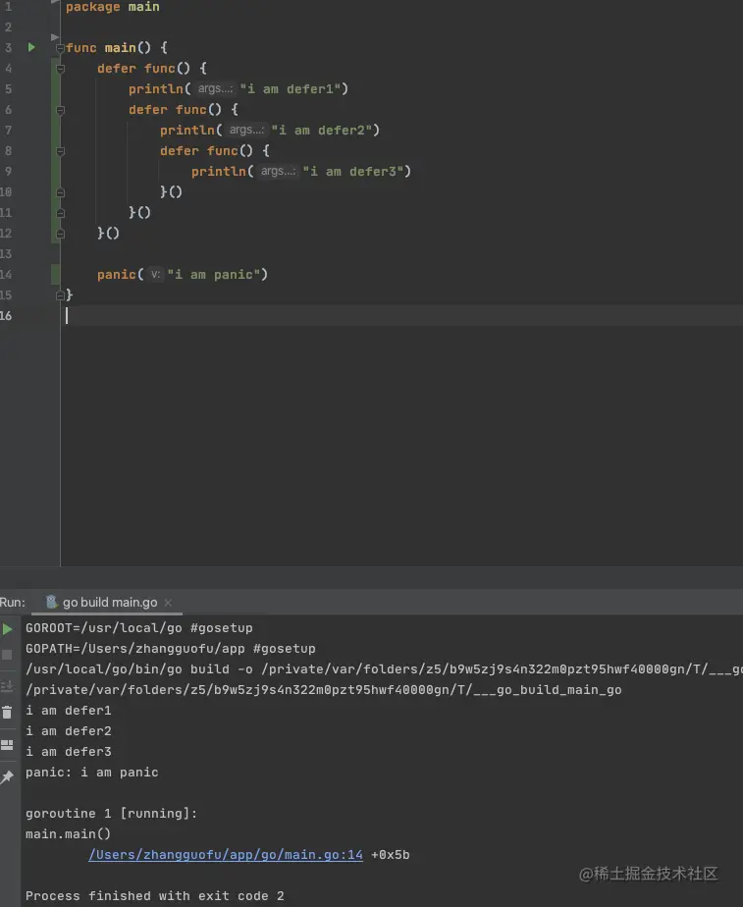743x907 pixels.
Task: Click the "i am panic" string in panic call
Action: pos(214,274)
